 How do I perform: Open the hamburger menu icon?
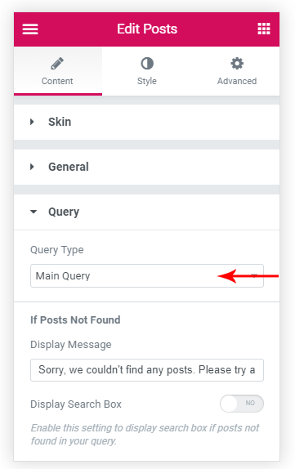pyautogui.click(x=30, y=29)
